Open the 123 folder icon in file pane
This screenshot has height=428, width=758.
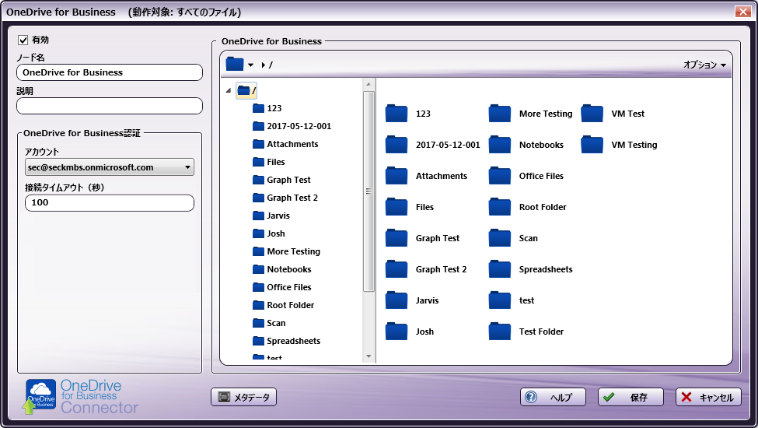(x=396, y=114)
